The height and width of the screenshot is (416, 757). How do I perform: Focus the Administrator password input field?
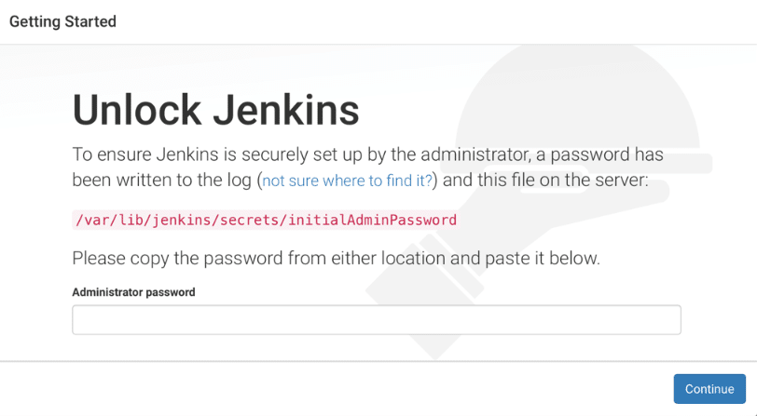(x=377, y=319)
